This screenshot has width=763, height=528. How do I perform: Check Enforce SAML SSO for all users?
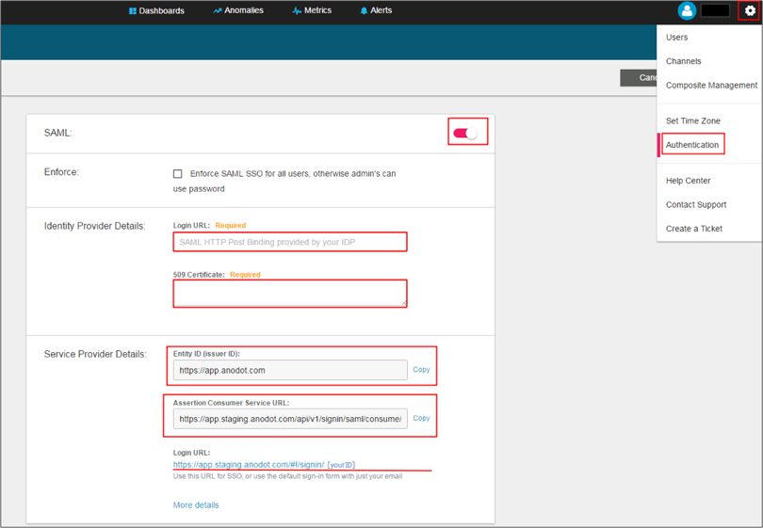tap(177, 174)
